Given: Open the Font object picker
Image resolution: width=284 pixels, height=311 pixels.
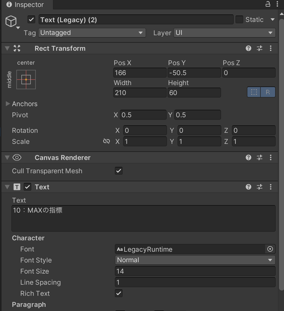Looking at the screenshot, I should click(x=270, y=249).
